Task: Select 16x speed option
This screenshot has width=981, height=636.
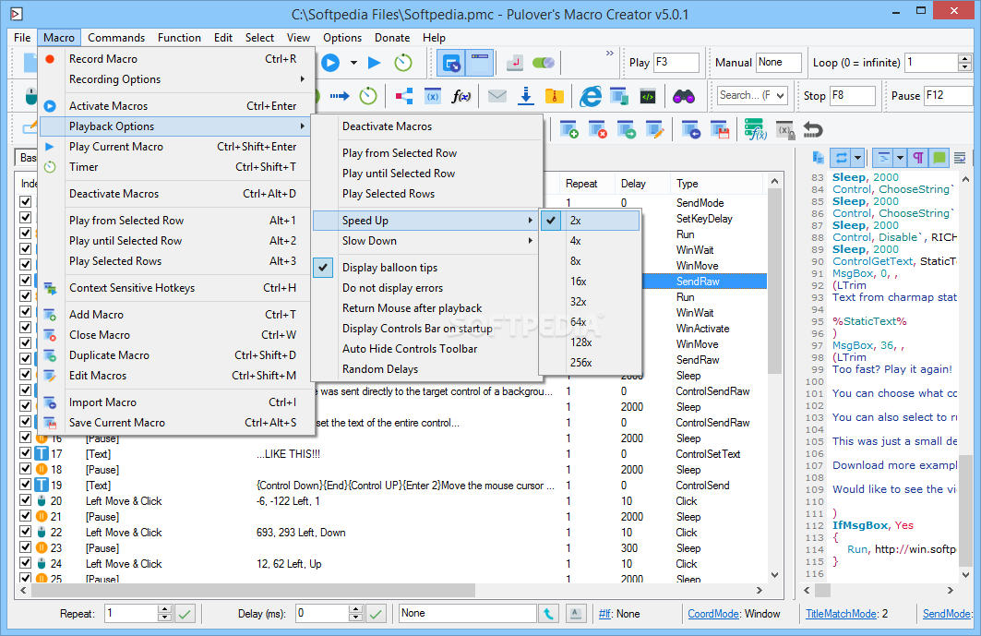Action: click(x=592, y=281)
